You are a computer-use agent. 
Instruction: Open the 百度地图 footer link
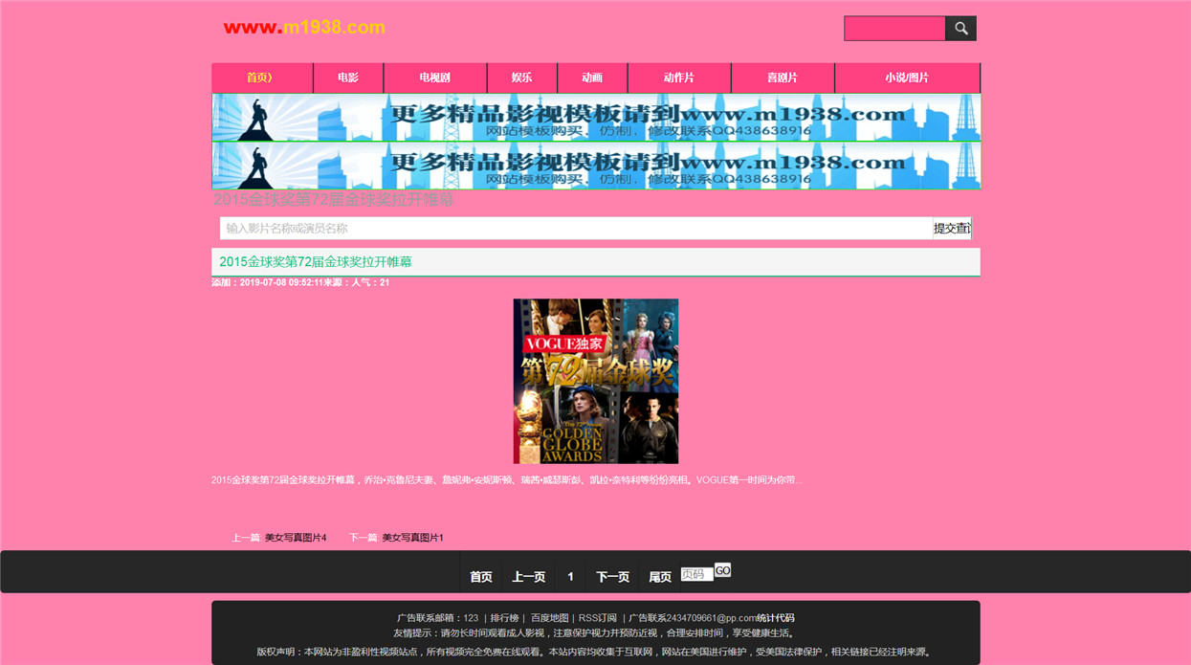point(550,618)
